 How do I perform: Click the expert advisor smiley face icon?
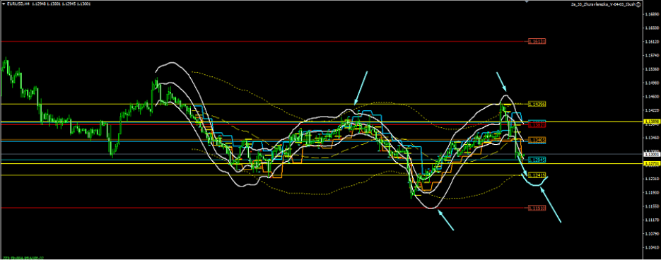(638, 4)
